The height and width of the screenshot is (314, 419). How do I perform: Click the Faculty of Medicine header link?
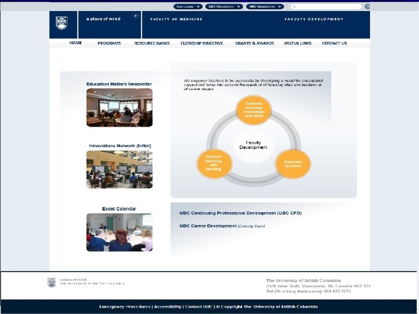tap(176, 19)
